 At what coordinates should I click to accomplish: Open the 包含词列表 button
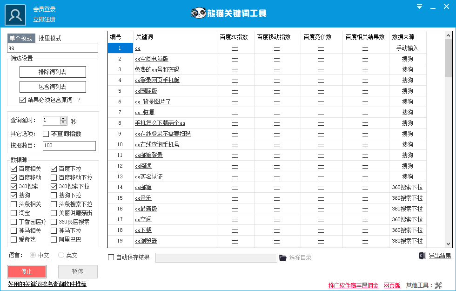click(x=53, y=87)
